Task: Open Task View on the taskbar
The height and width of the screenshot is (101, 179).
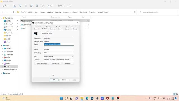Action: (x=71, y=98)
